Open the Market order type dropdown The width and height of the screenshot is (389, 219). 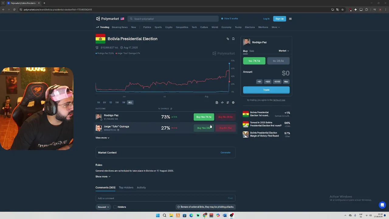[x=284, y=51]
